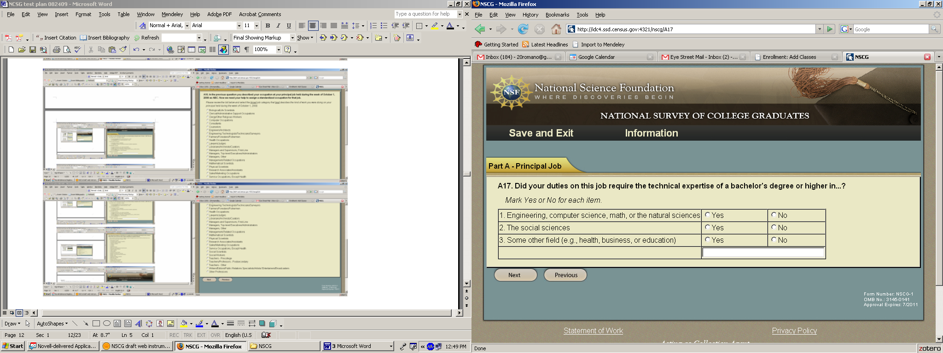Screen dimensions: 943x353
Task: Toggle bold formatting in Word
Action: pos(268,26)
